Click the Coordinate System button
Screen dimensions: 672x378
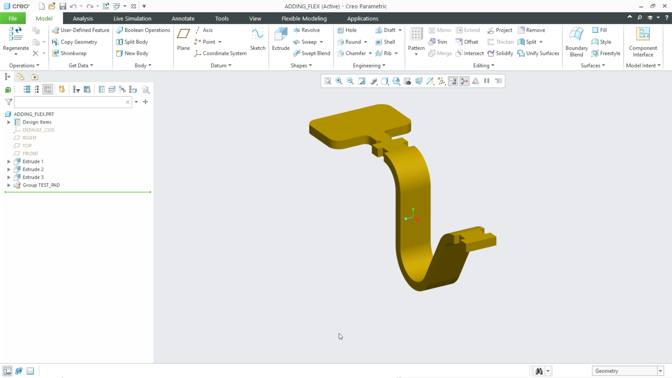(x=220, y=53)
